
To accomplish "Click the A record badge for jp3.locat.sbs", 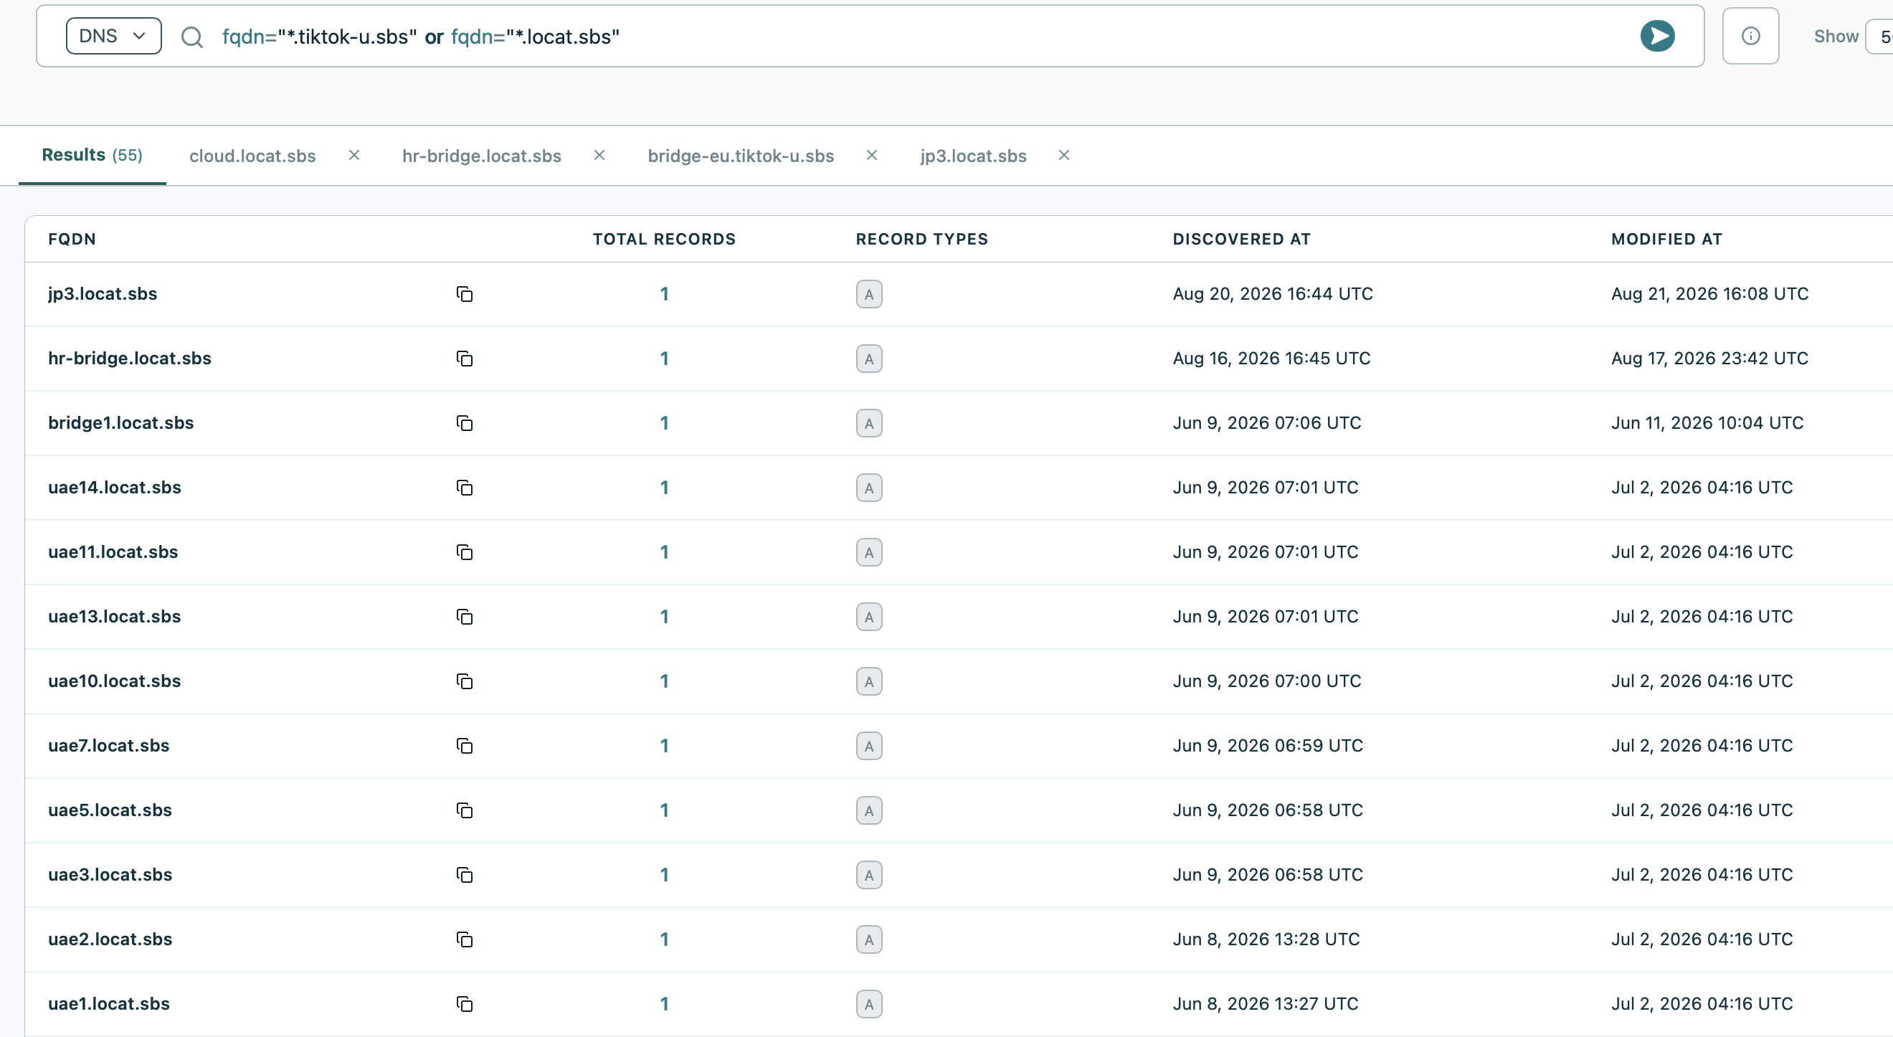I will point(868,294).
